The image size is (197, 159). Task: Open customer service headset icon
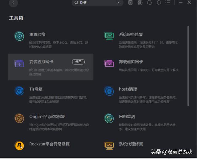click(x=149, y=2)
